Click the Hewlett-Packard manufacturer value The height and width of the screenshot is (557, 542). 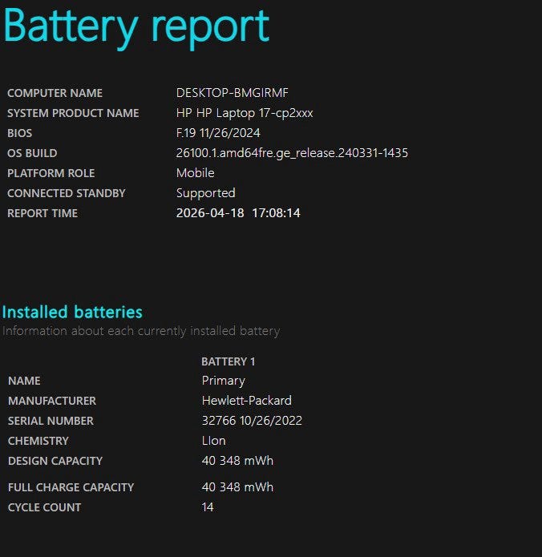click(x=246, y=401)
